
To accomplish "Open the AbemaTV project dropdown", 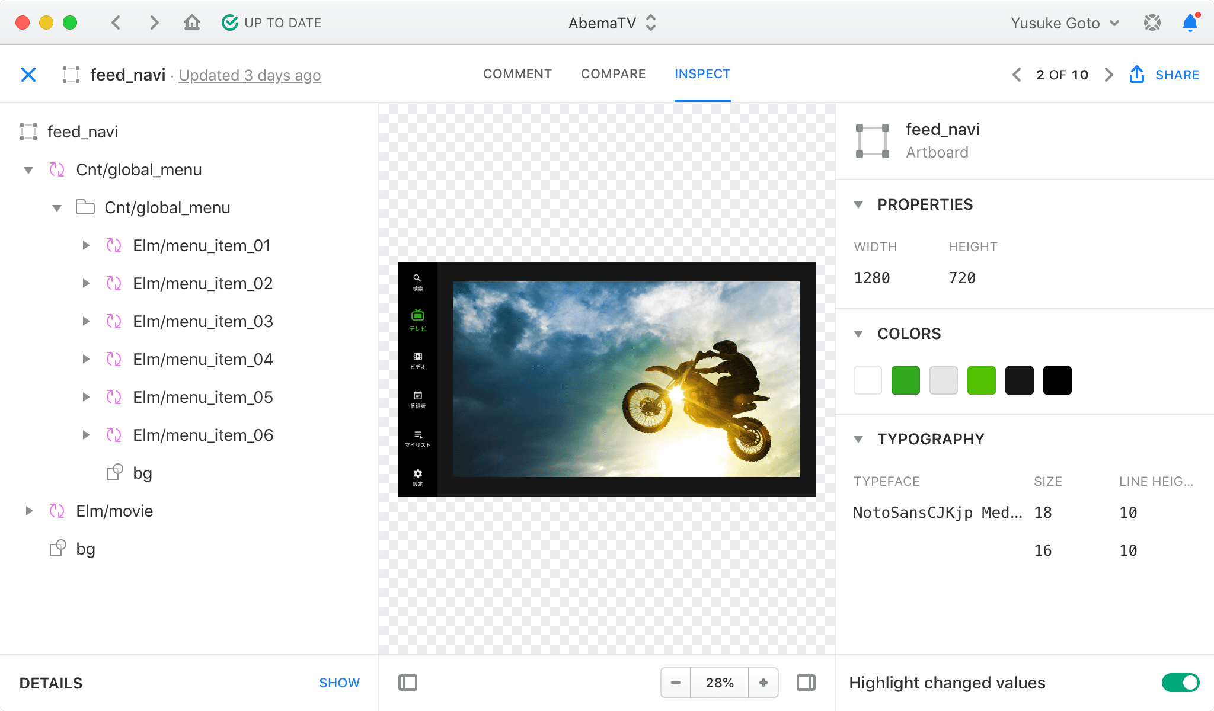I will pos(612,23).
